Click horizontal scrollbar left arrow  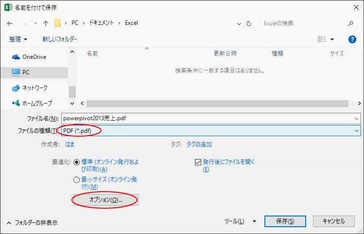click(x=82, y=104)
